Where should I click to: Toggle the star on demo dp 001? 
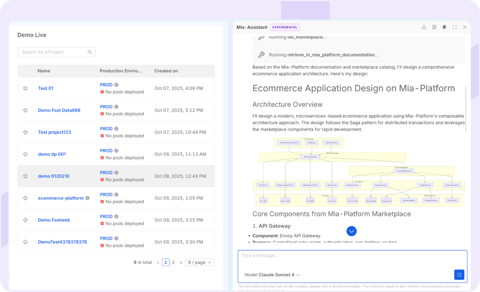[25, 154]
